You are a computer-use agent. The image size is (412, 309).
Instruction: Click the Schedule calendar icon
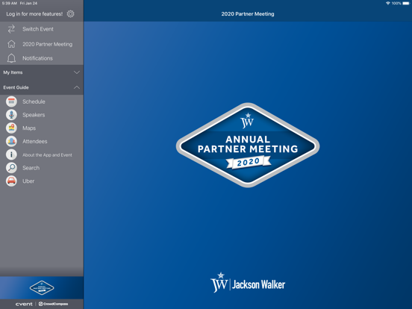coord(11,102)
